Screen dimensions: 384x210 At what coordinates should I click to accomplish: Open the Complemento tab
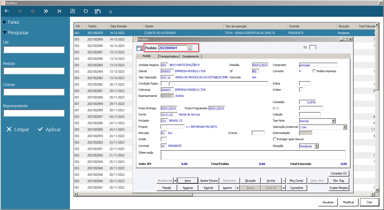tap(190, 56)
